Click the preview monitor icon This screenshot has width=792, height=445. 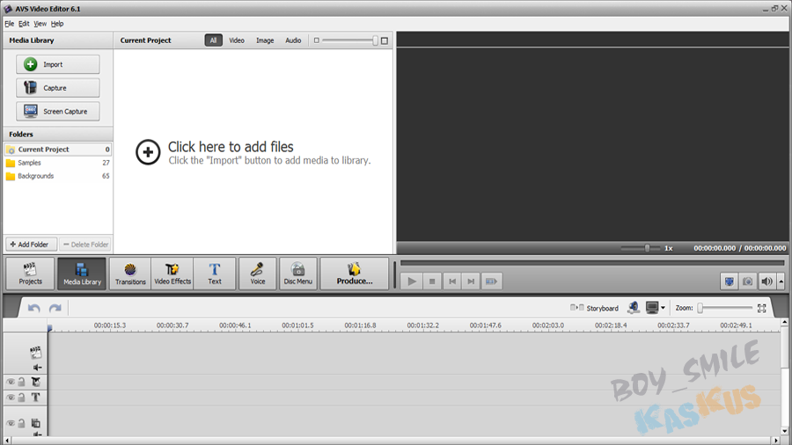[652, 308]
